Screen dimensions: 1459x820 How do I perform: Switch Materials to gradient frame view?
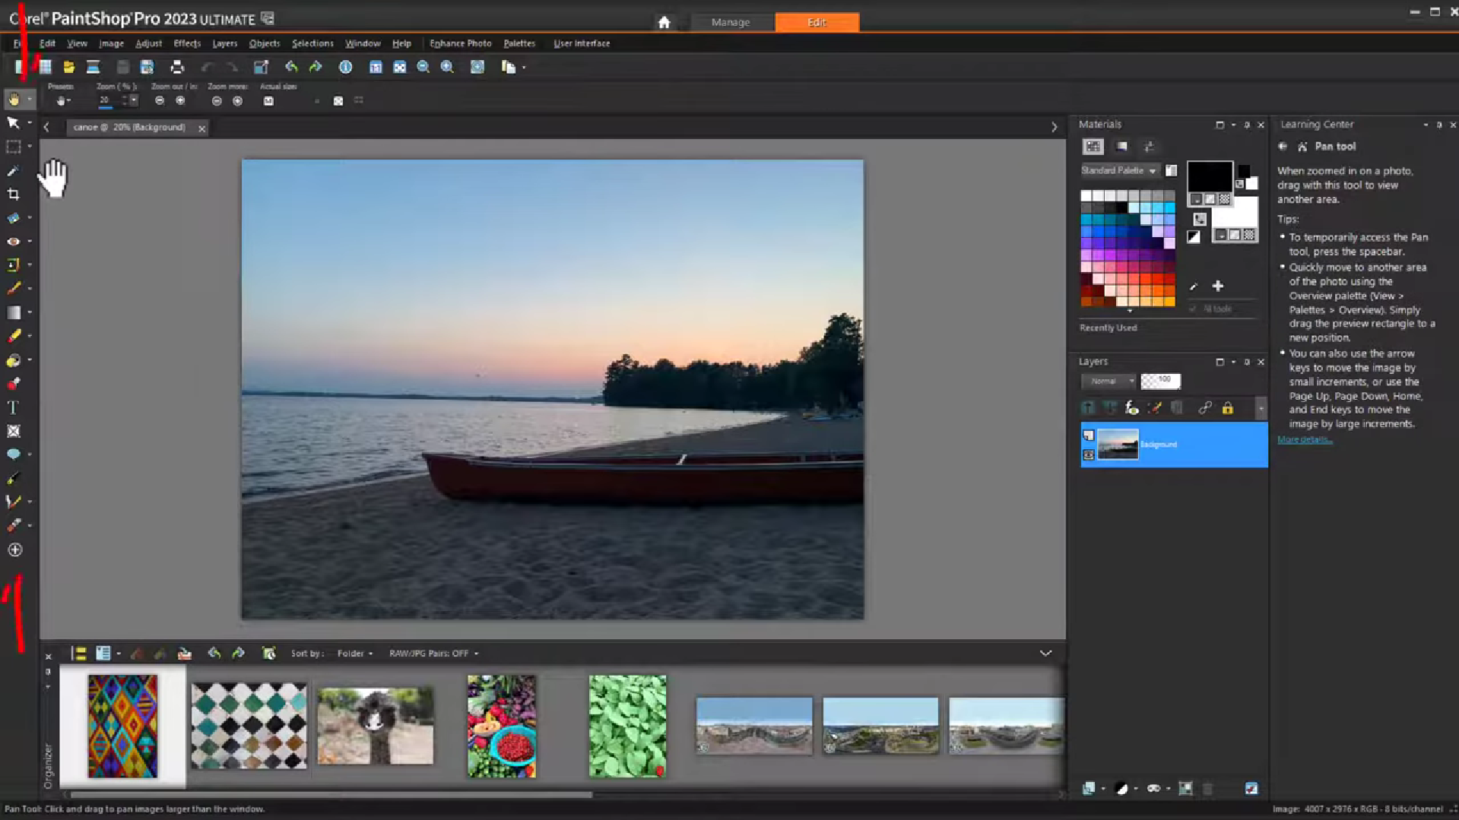tap(1121, 147)
